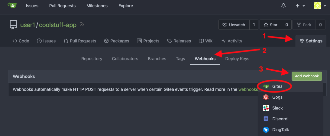
Task: Select the Repository settings sub-tab
Action: (92, 59)
